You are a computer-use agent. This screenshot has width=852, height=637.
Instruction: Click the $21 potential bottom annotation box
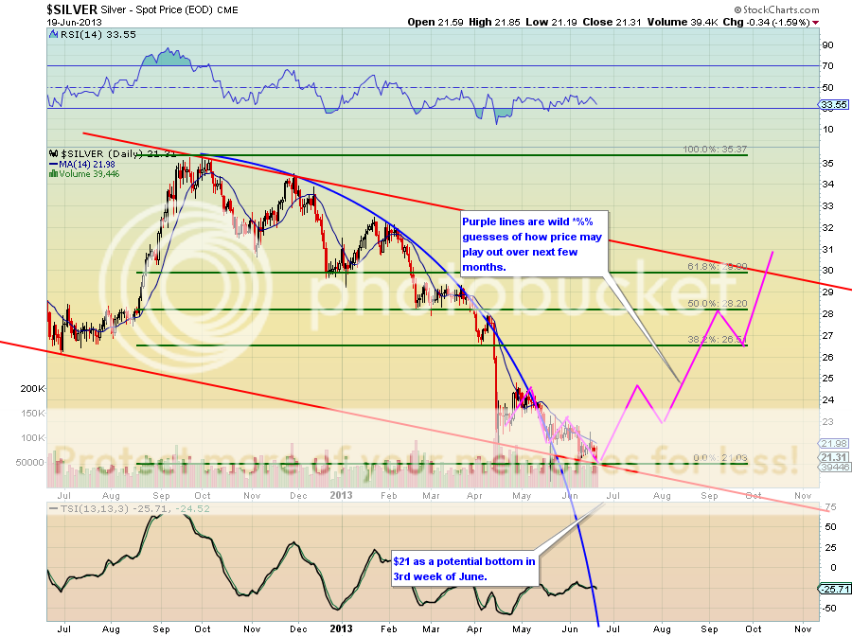click(x=464, y=568)
